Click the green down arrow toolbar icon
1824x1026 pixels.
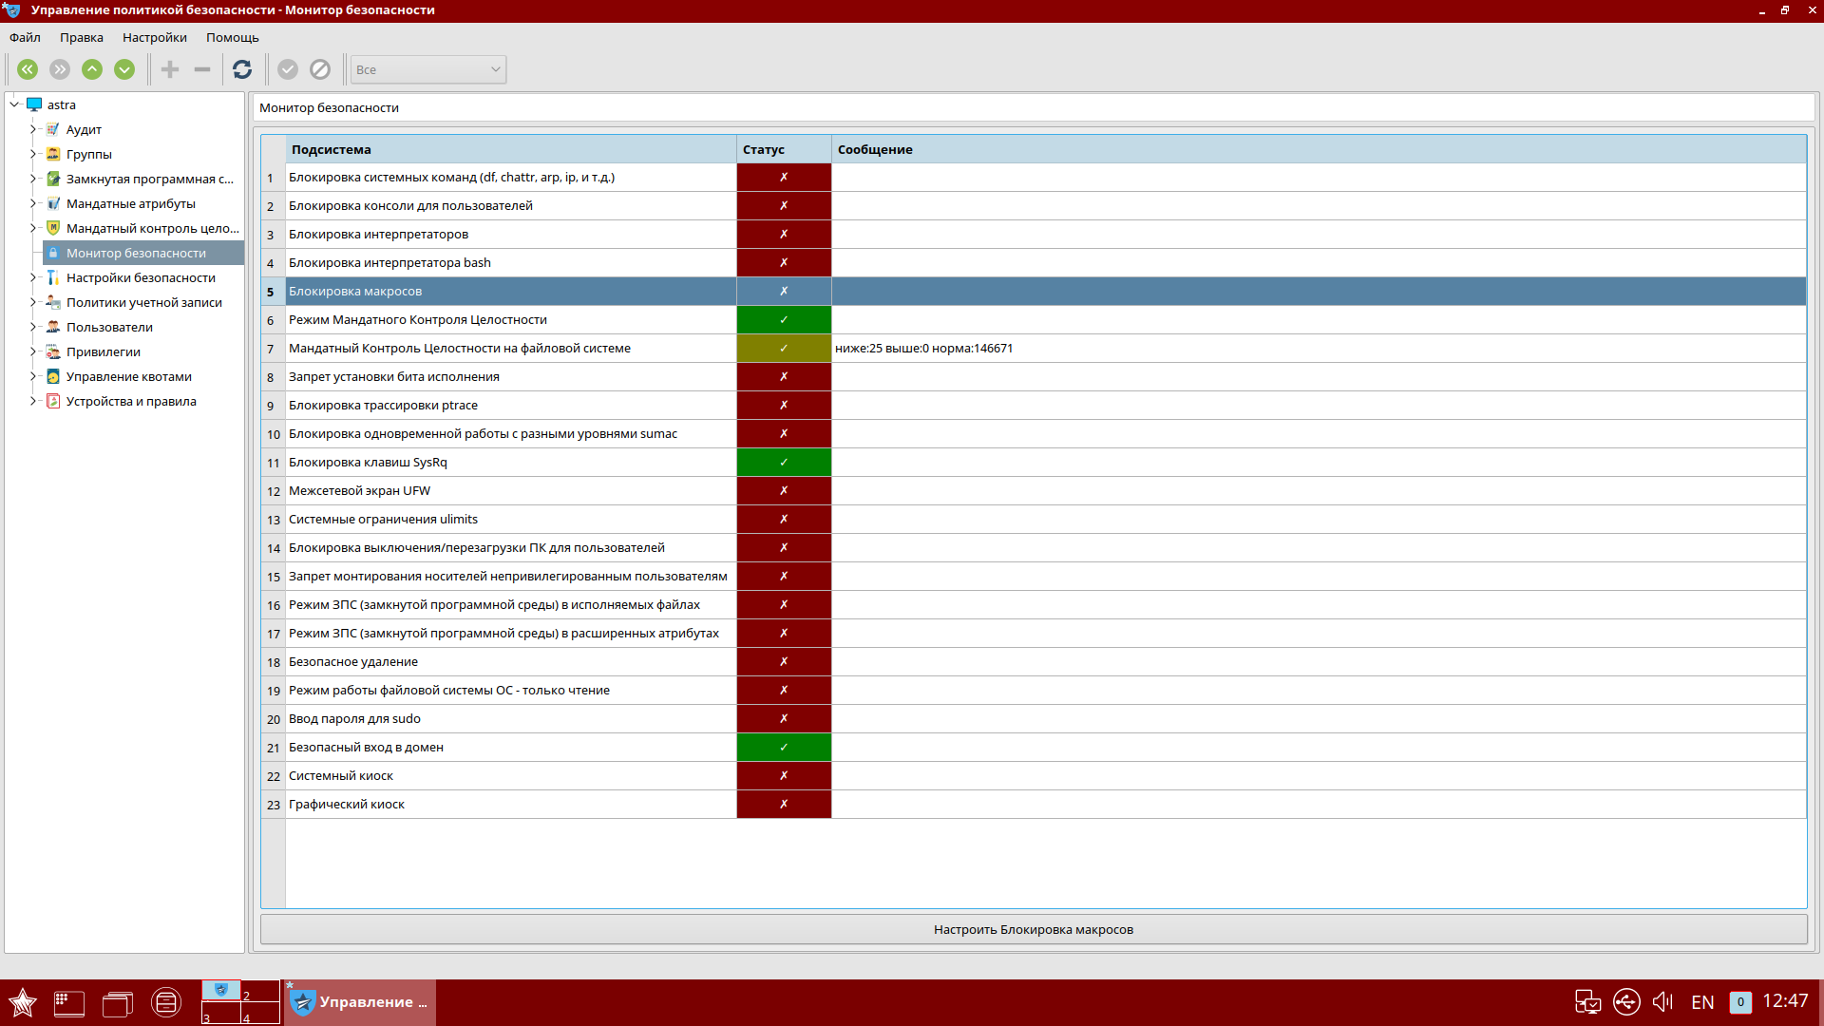coord(124,69)
